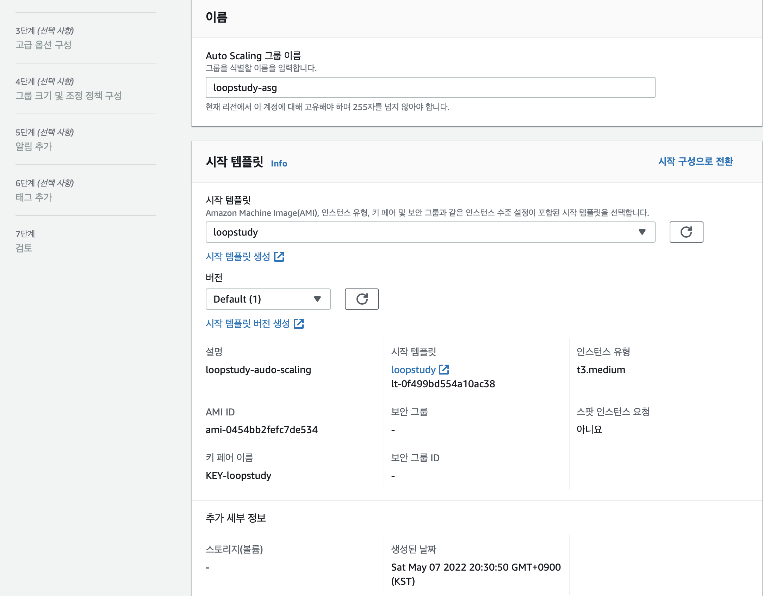This screenshot has height=596, width=763.
Task: Click the launch template ID text lt-0f499bd554a10ac38
Action: 443,384
